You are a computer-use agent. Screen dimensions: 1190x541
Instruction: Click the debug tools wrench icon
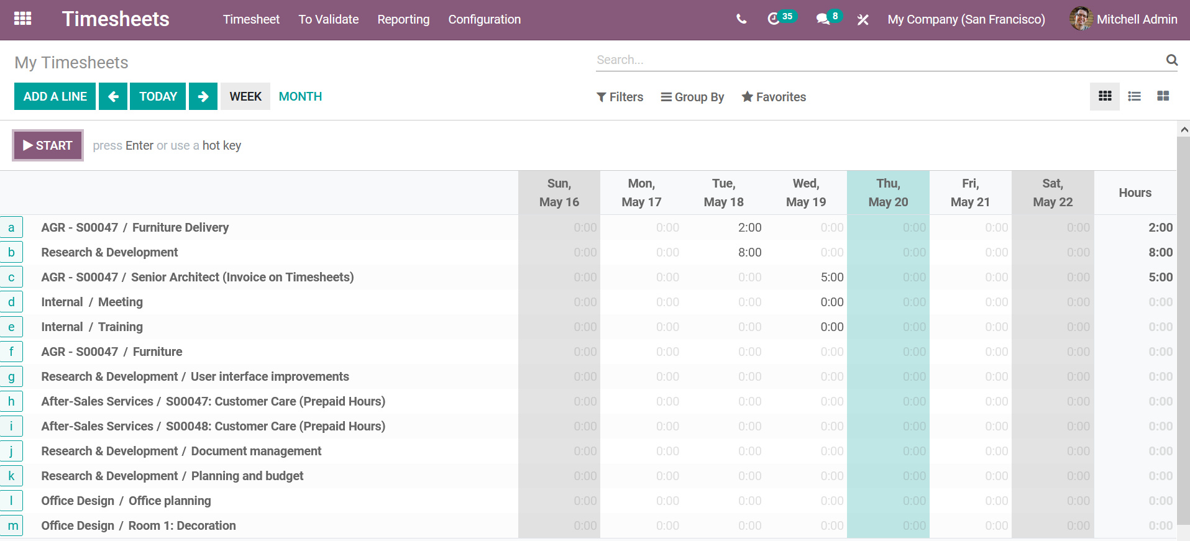pyautogui.click(x=863, y=20)
